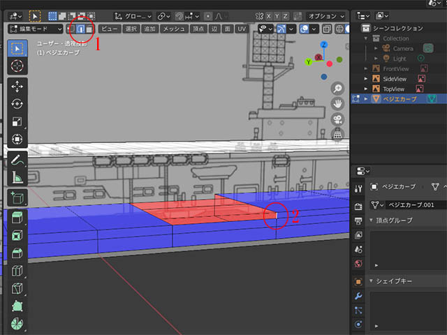Select the Measure tool

pos(17,177)
